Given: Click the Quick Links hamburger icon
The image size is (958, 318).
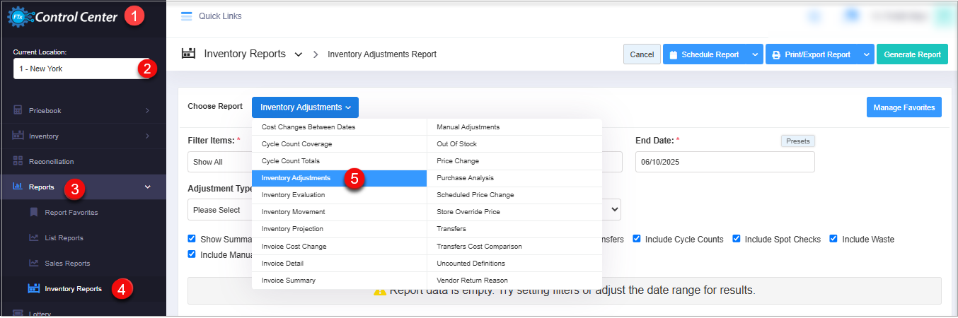Looking at the screenshot, I should tap(187, 16).
